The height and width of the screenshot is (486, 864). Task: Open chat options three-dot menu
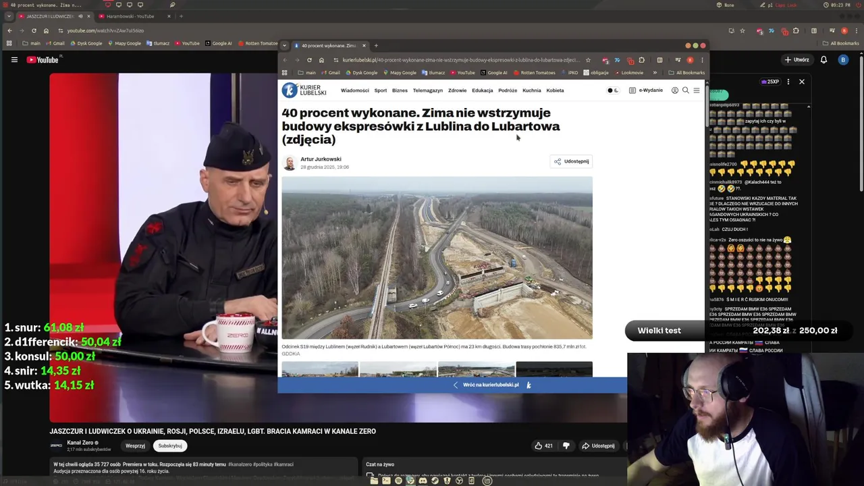pos(788,82)
